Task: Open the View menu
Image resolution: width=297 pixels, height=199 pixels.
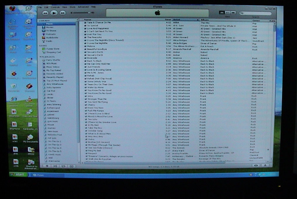Action: click(65, 7)
